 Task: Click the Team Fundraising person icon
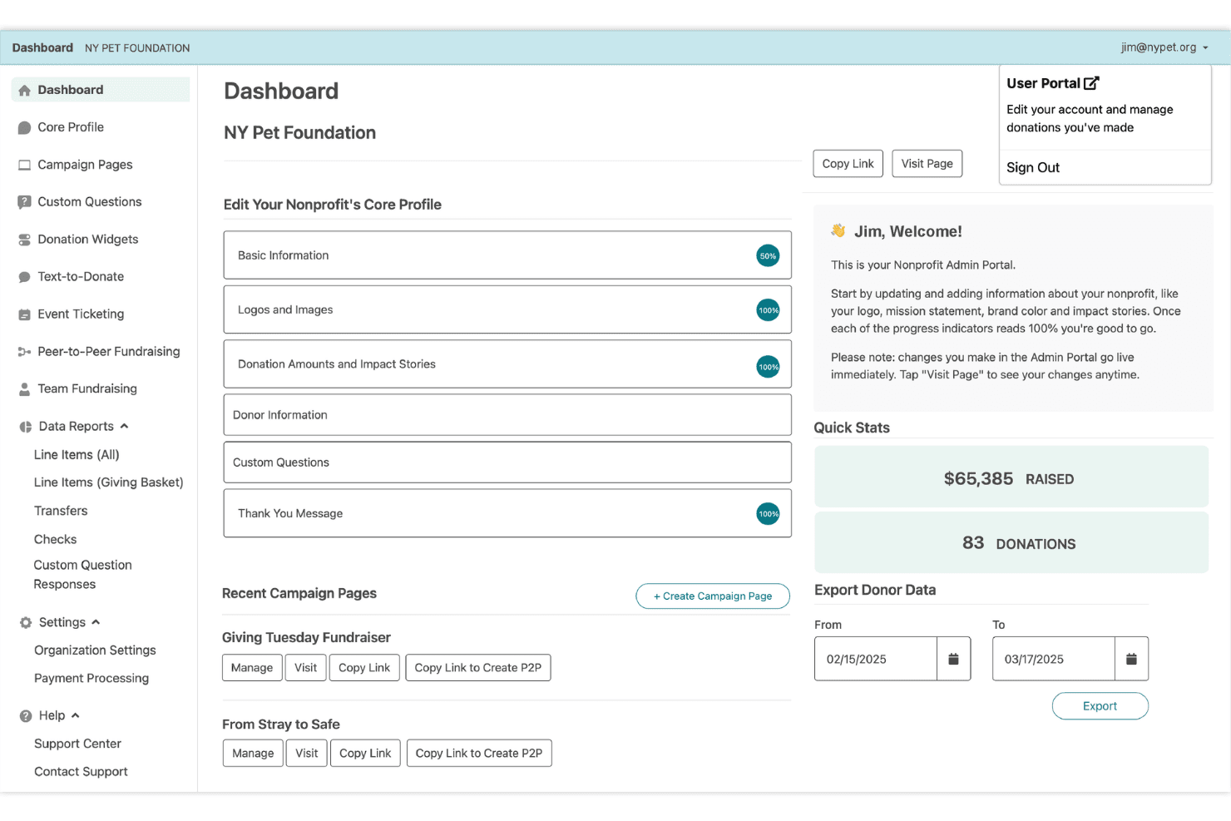[25, 389]
